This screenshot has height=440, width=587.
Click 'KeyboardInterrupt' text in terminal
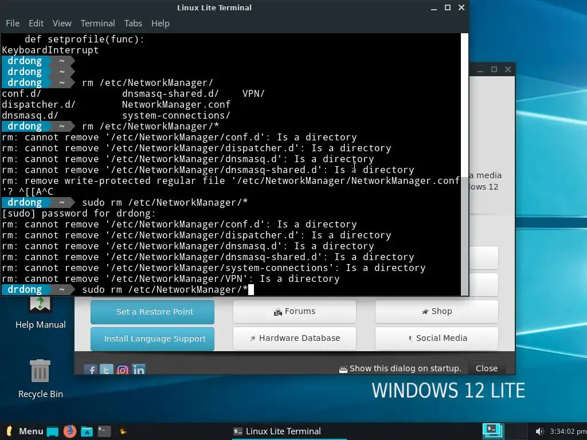[50, 50]
